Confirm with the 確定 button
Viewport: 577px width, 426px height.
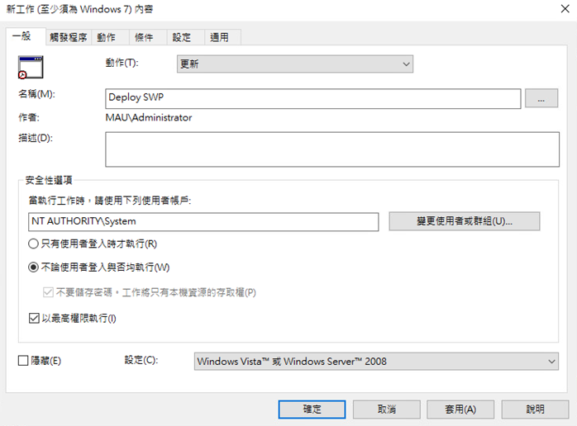312,409
